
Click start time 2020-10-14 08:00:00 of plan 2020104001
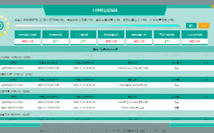pyautogui.click(x=48, y=68)
